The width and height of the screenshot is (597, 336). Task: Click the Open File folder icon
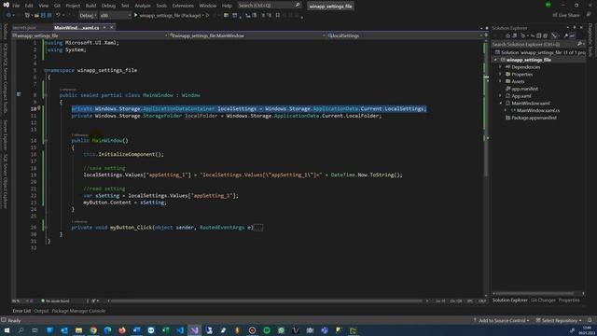(x=36, y=15)
